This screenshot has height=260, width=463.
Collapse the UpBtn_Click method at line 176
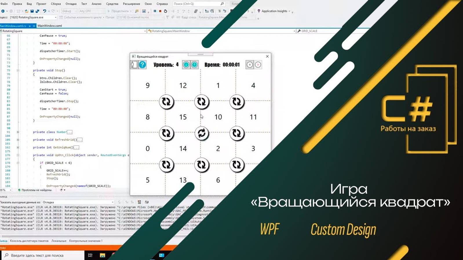(18, 155)
